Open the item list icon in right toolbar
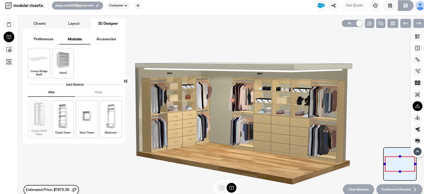Viewport: 424px width, 194px height. [x=417, y=37]
